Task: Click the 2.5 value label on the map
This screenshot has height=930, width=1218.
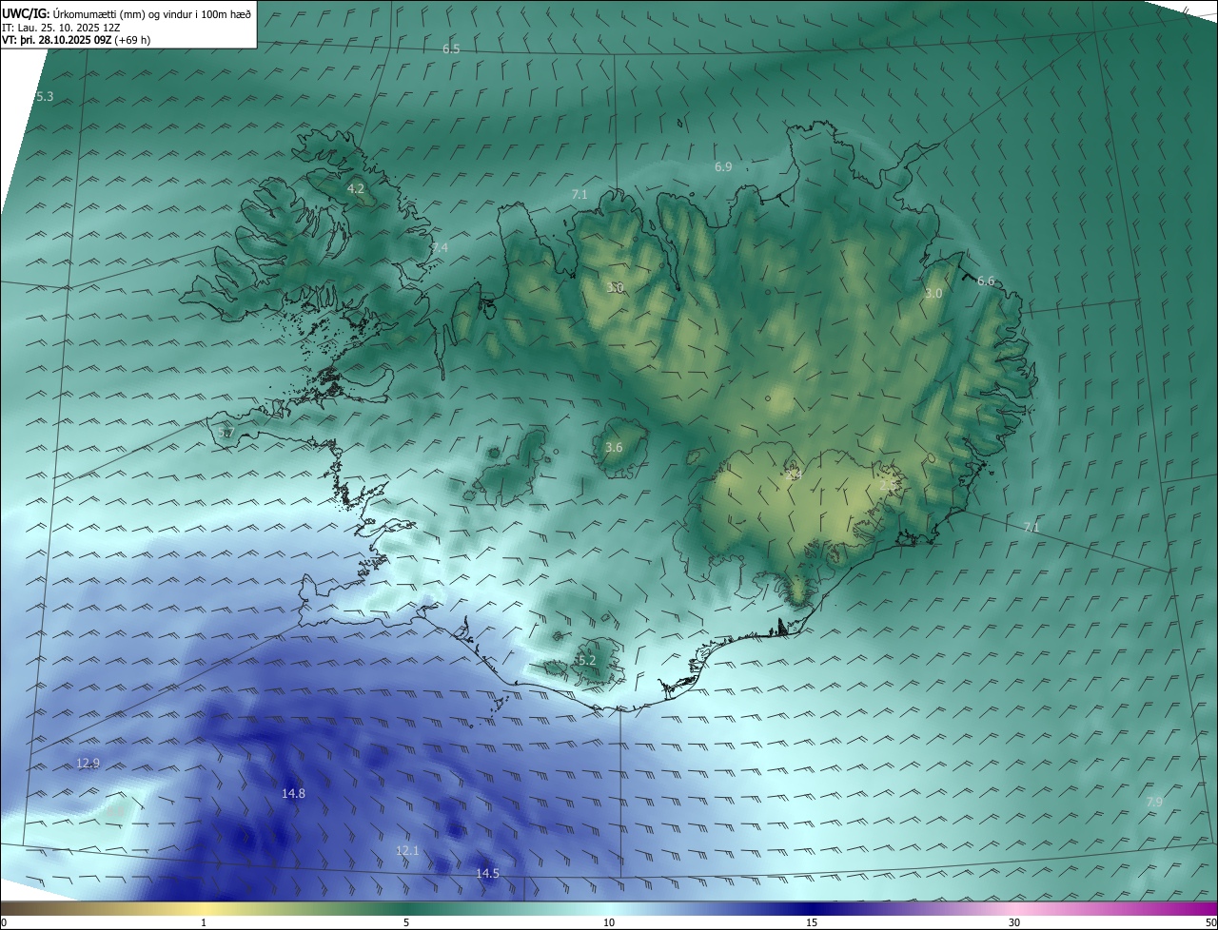Action: click(887, 485)
